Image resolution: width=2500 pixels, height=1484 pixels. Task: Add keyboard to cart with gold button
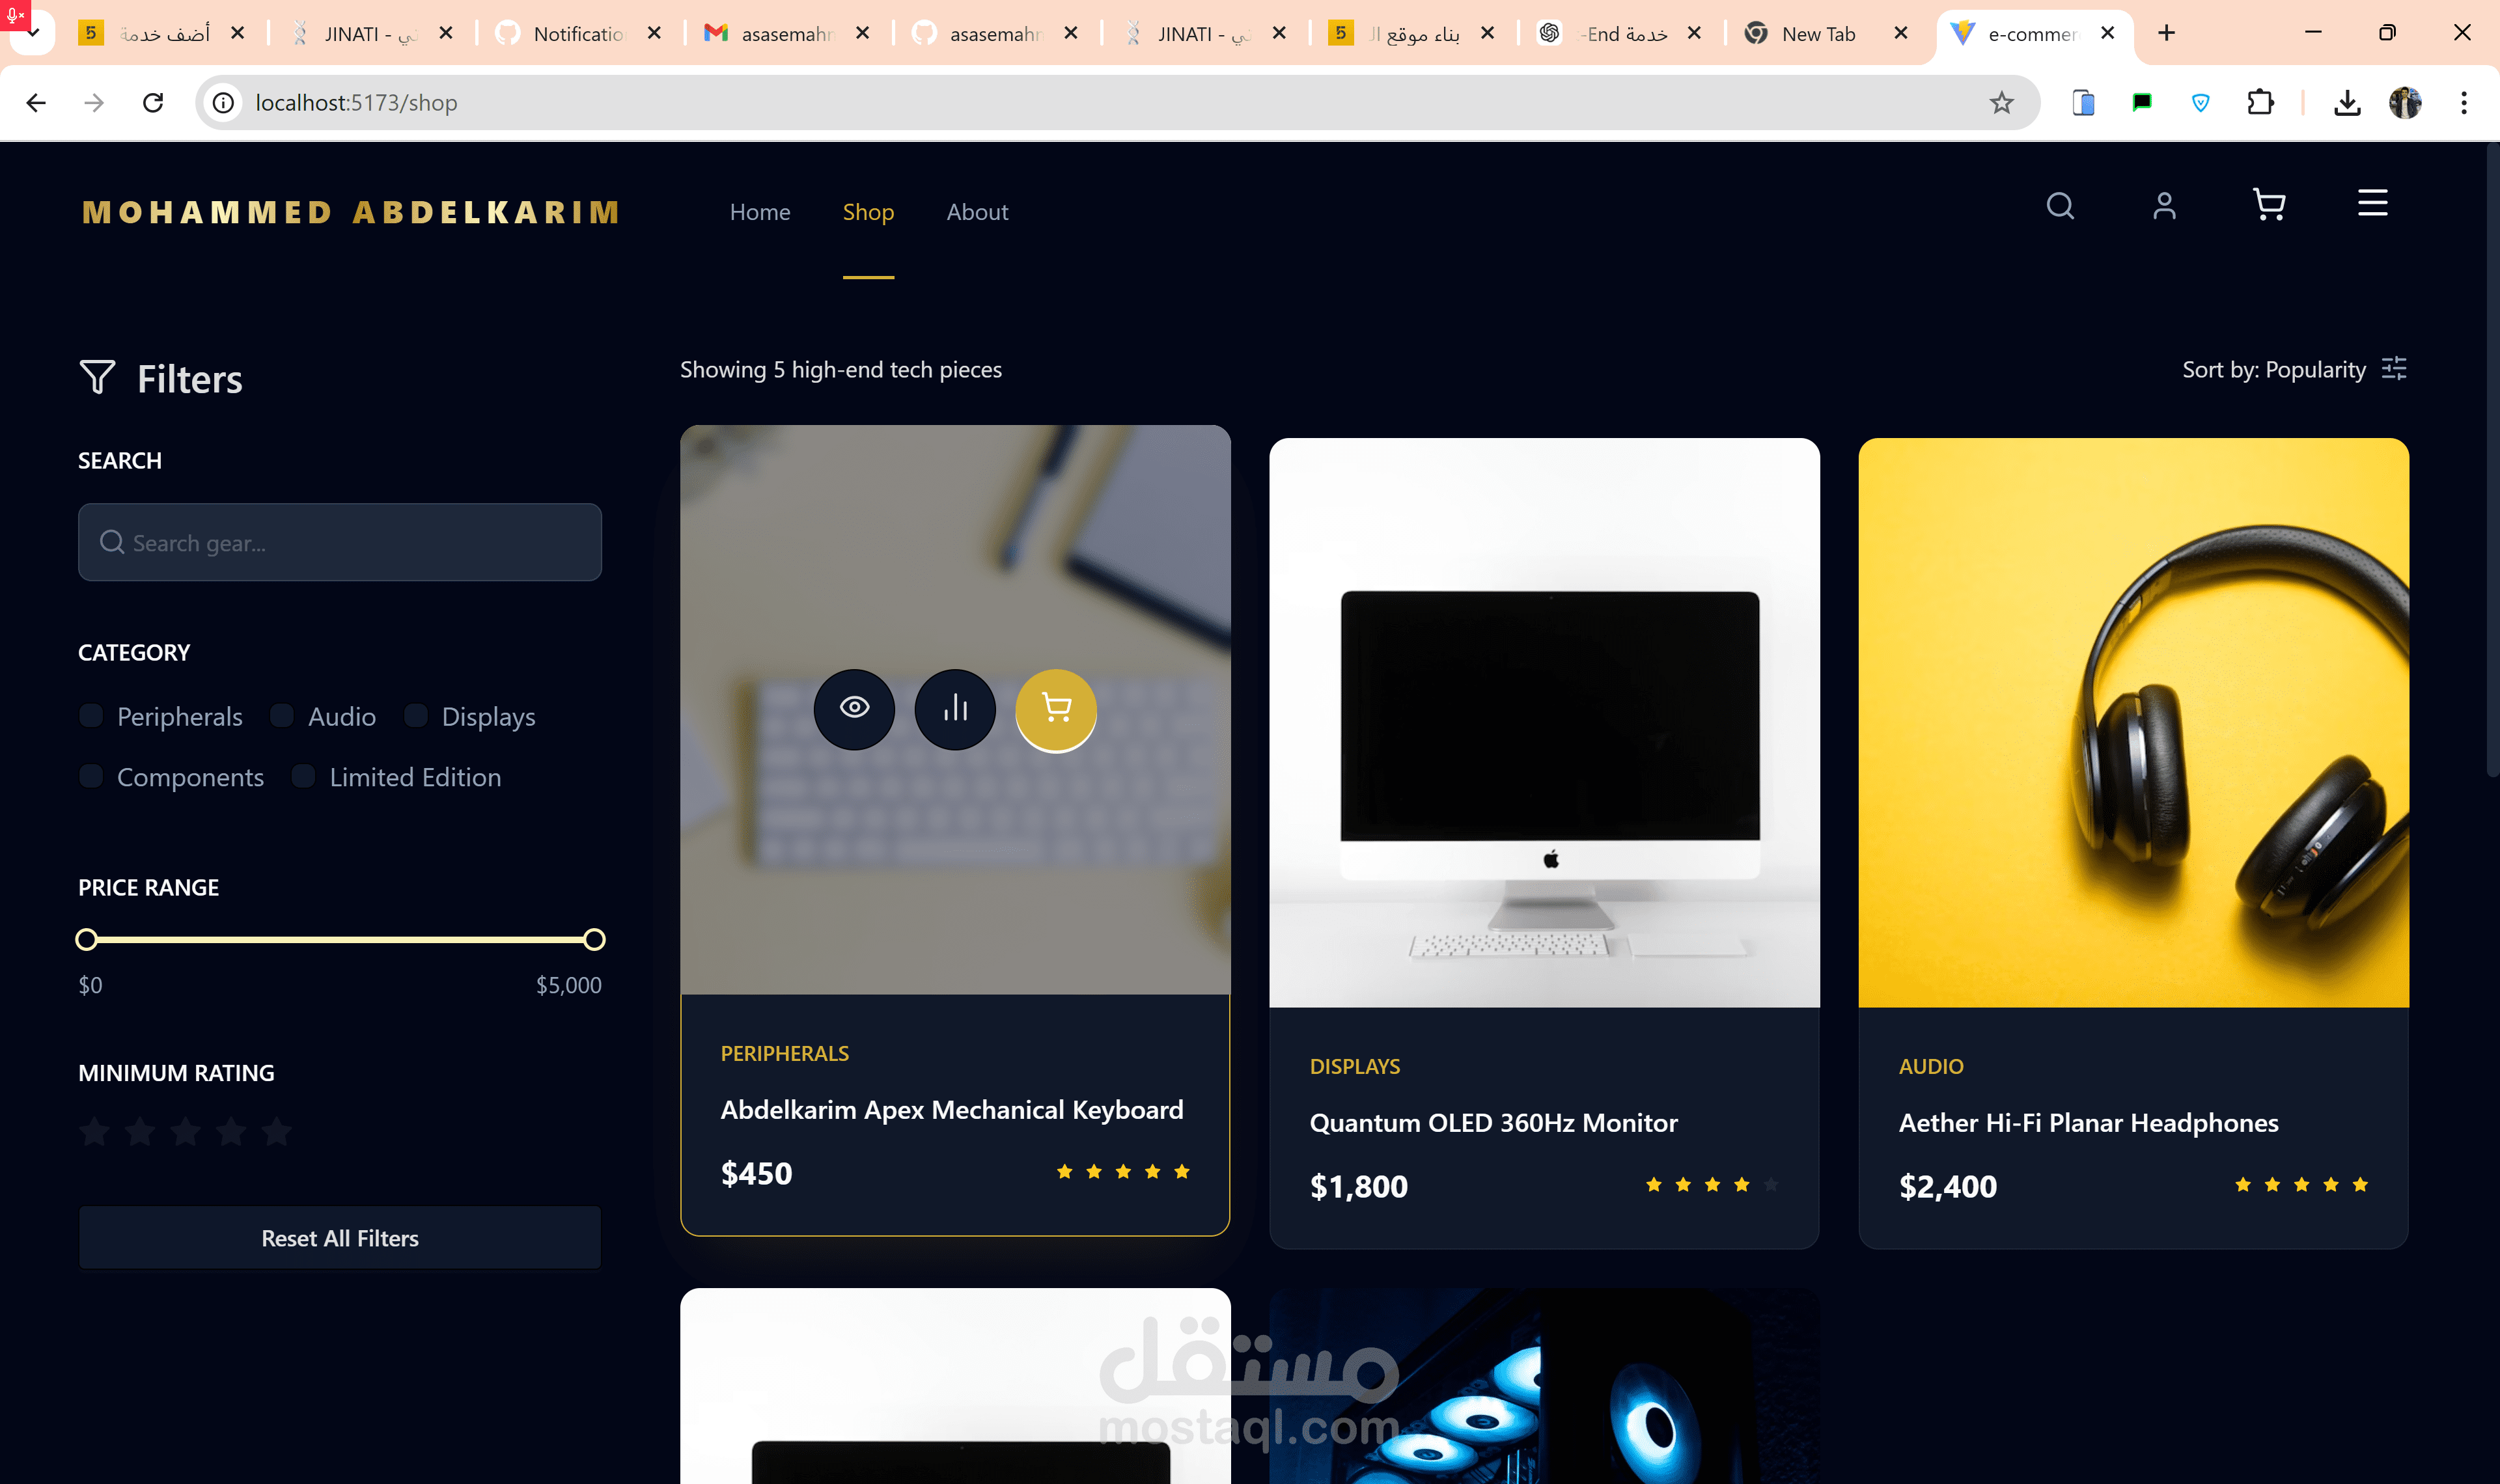[1056, 709]
